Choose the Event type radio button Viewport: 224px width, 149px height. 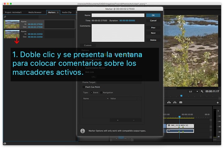click(x=91, y=93)
